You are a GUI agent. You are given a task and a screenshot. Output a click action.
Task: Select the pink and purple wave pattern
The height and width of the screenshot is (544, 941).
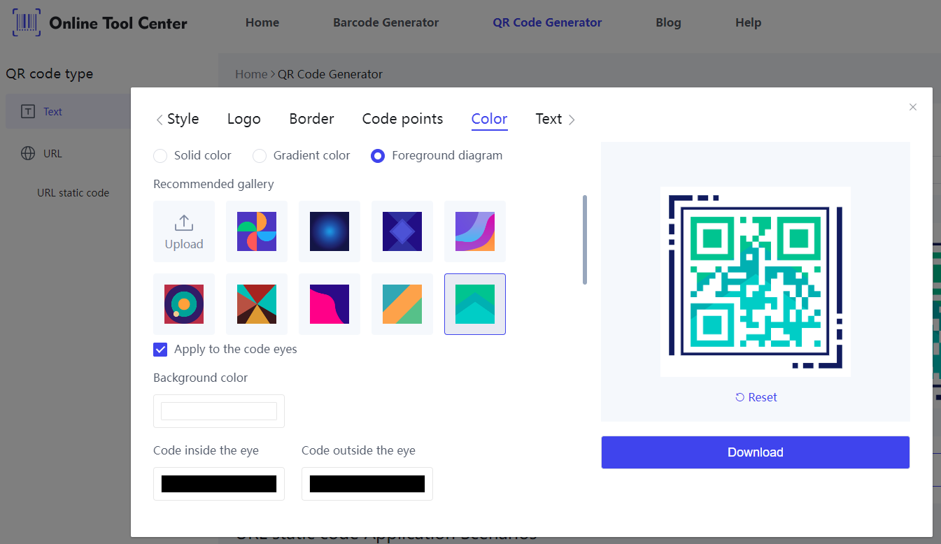click(330, 304)
